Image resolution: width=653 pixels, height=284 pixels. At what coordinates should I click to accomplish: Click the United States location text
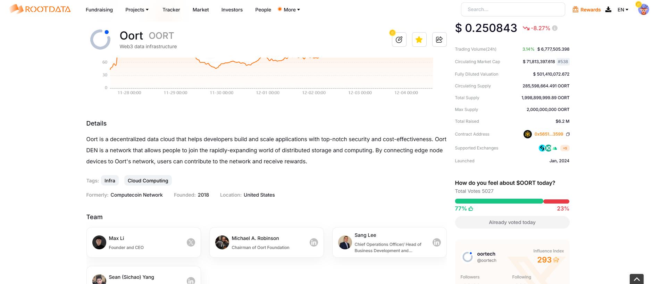(x=259, y=195)
